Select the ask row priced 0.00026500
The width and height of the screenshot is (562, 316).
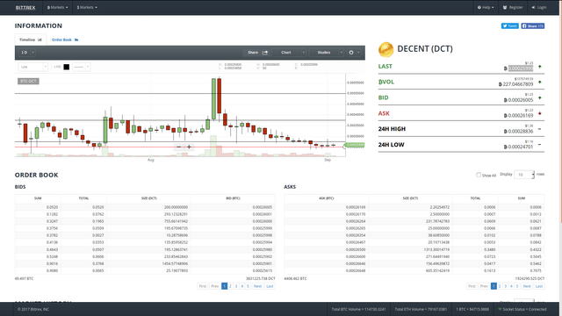[x=414, y=249]
